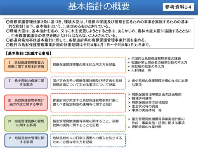Click text ために必要な考え方を記載
The width and height of the screenshot is (198, 148).
(x=73, y=142)
